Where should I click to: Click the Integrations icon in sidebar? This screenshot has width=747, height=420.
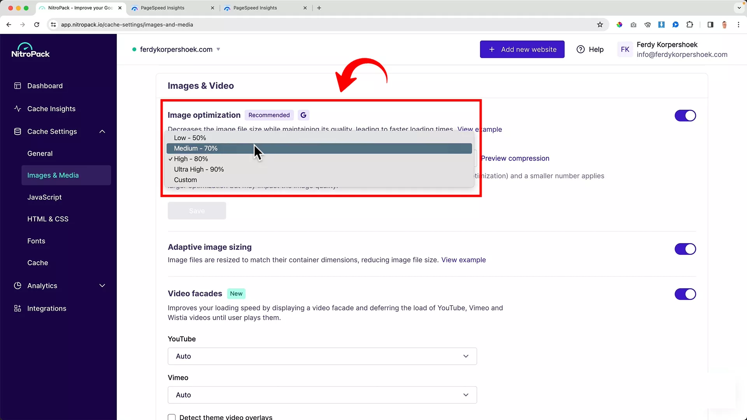point(17,308)
